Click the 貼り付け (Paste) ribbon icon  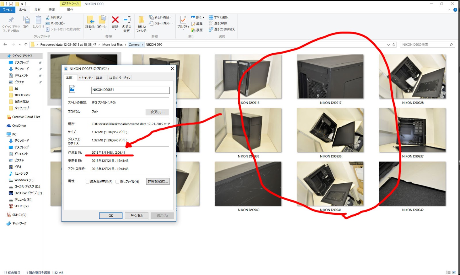(38, 20)
